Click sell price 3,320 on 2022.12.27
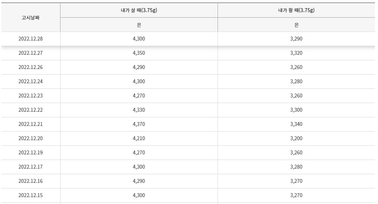378x204 pixels. click(296, 53)
